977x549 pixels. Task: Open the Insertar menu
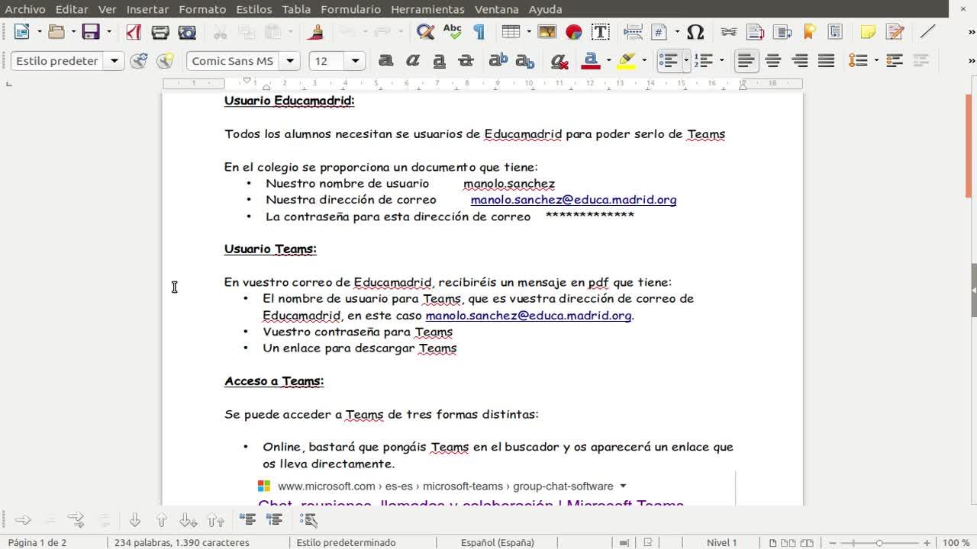[148, 9]
